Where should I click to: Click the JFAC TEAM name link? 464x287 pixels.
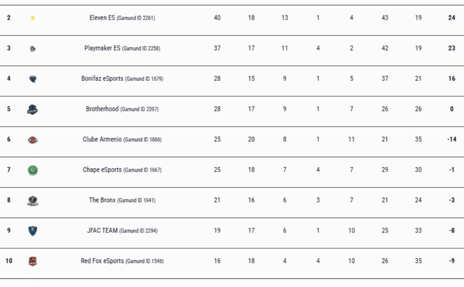102,231
